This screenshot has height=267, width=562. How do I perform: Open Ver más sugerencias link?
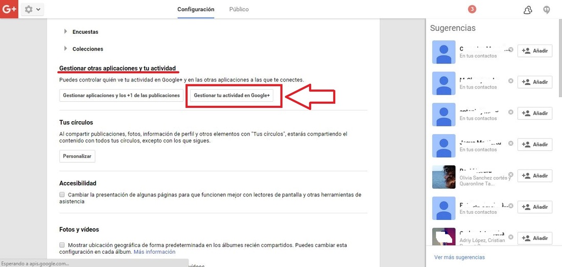point(459,257)
